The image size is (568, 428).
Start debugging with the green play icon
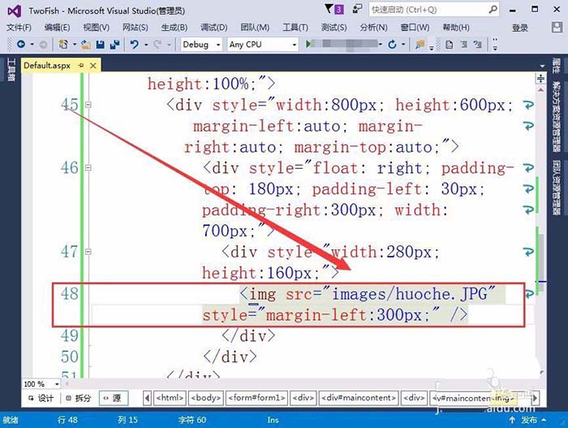tap(308, 44)
